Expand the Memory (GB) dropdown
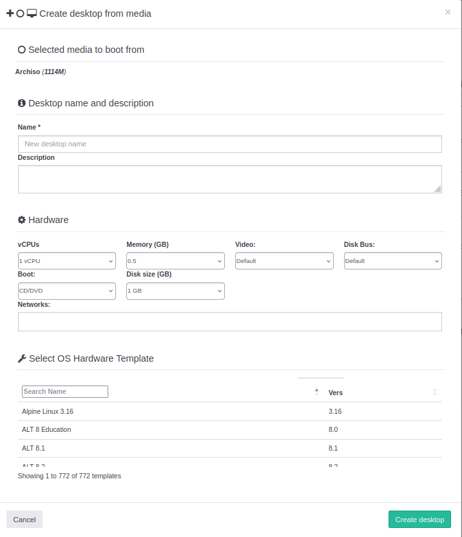 tap(175, 261)
